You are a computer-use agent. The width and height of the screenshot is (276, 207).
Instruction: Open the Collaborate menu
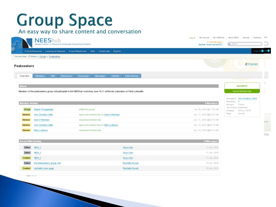104,51
